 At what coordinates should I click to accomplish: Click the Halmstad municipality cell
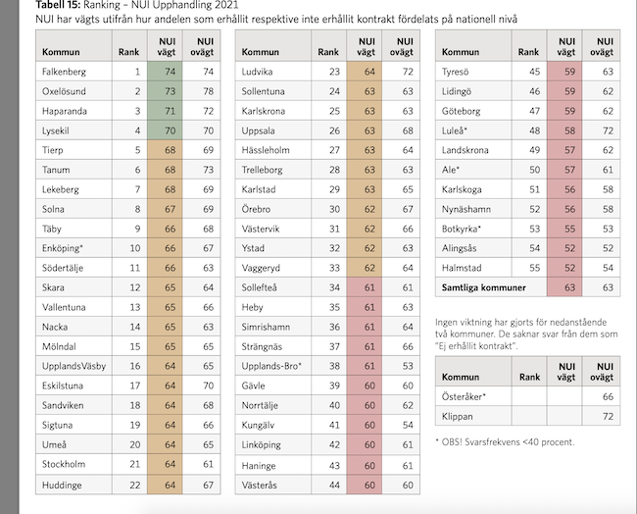point(464,268)
